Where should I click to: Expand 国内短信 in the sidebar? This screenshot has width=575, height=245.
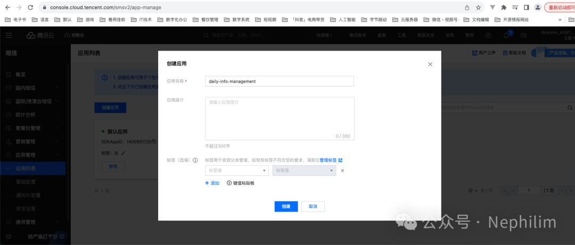33,88
